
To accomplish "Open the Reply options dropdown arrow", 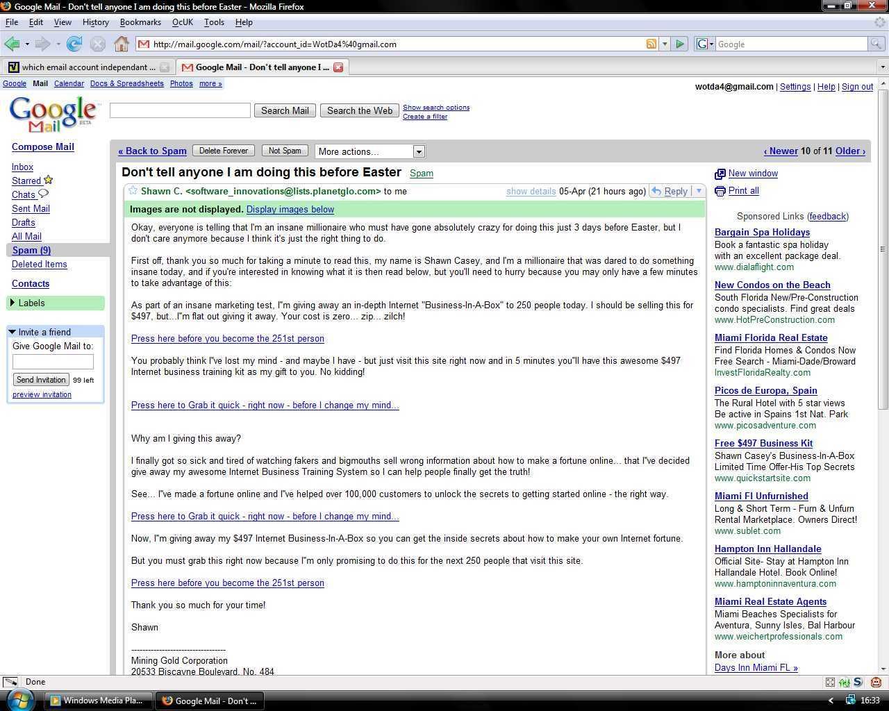I will click(x=699, y=191).
